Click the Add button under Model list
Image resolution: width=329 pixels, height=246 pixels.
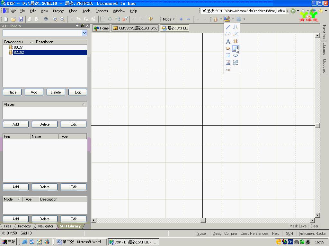[x=15, y=219]
